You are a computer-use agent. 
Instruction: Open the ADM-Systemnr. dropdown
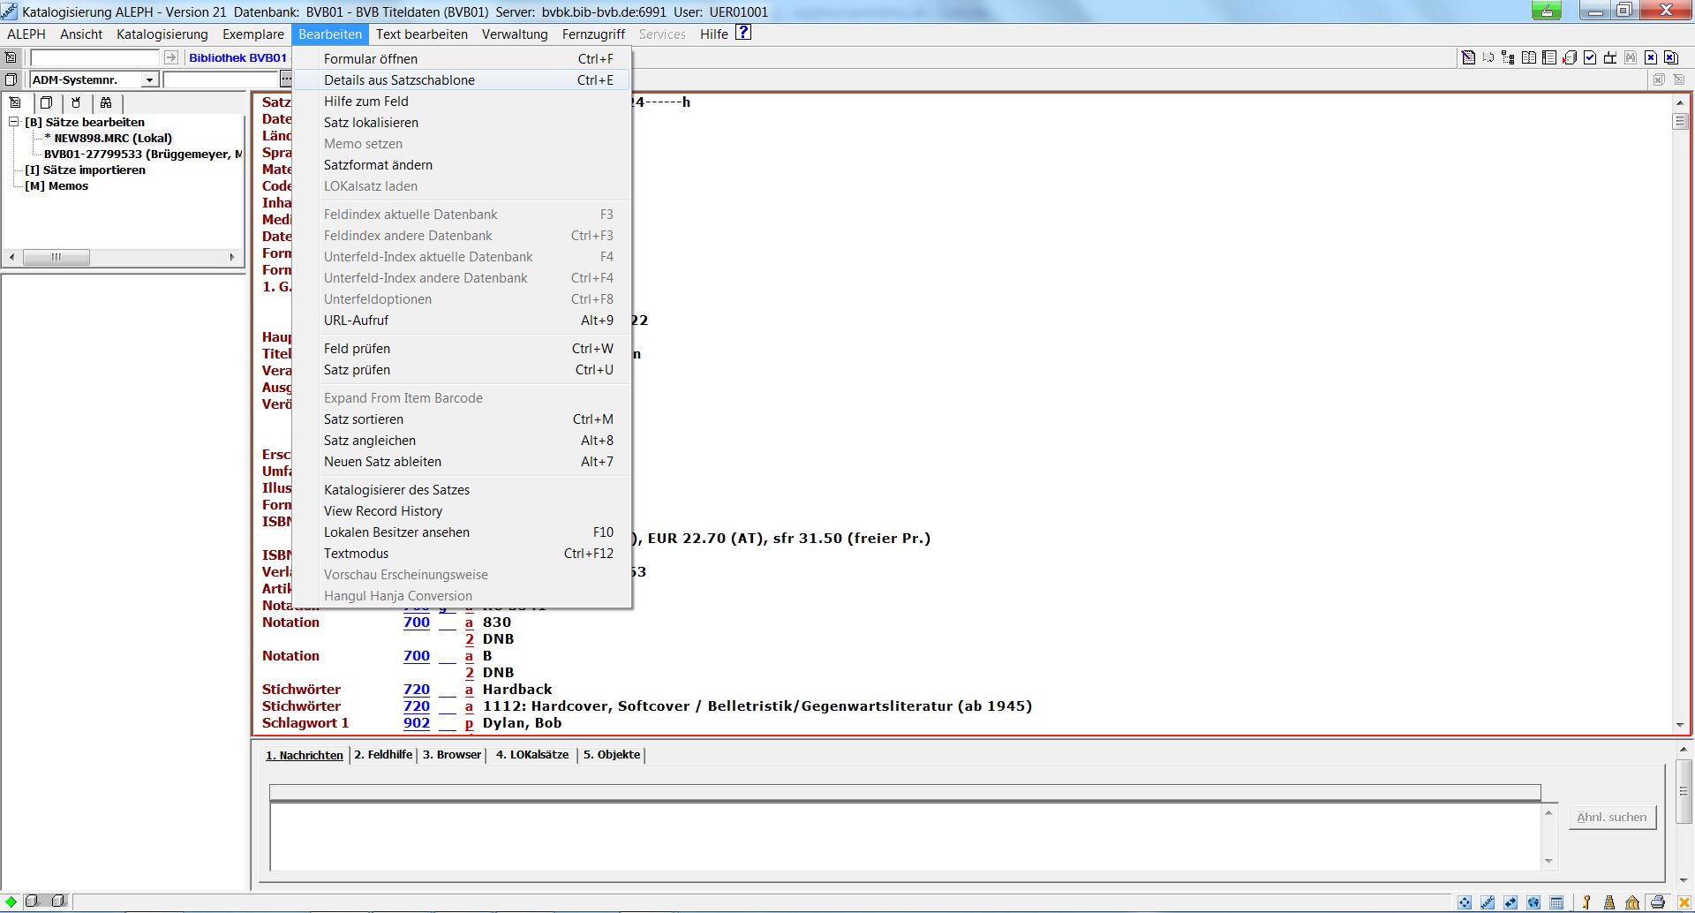point(149,80)
